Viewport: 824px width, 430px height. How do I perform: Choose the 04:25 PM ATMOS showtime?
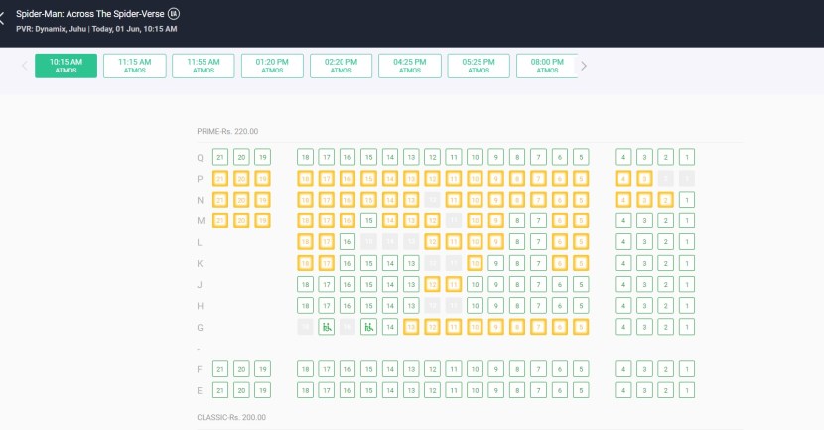tap(409, 66)
